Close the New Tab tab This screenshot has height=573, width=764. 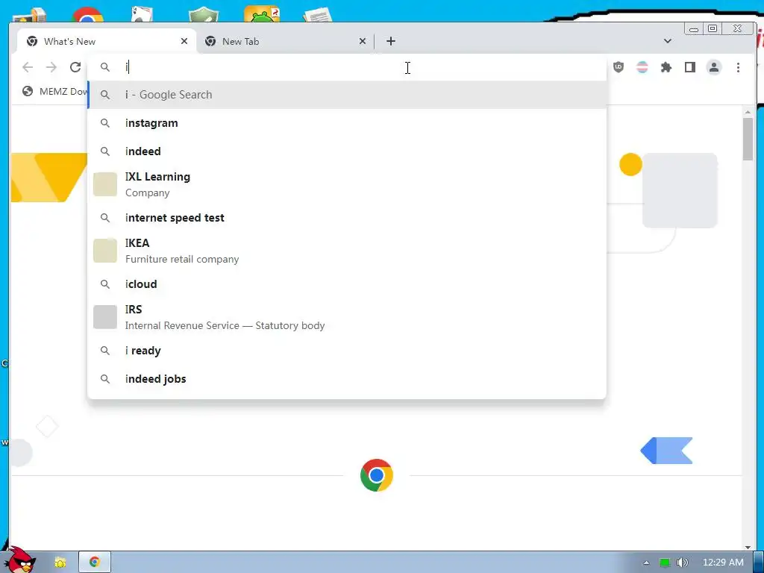pyautogui.click(x=363, y=42)
